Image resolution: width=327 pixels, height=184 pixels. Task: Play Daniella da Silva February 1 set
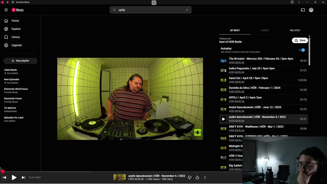tap(264, 90)
